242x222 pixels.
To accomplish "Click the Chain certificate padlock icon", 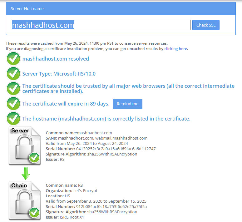I will click(25, 200).
